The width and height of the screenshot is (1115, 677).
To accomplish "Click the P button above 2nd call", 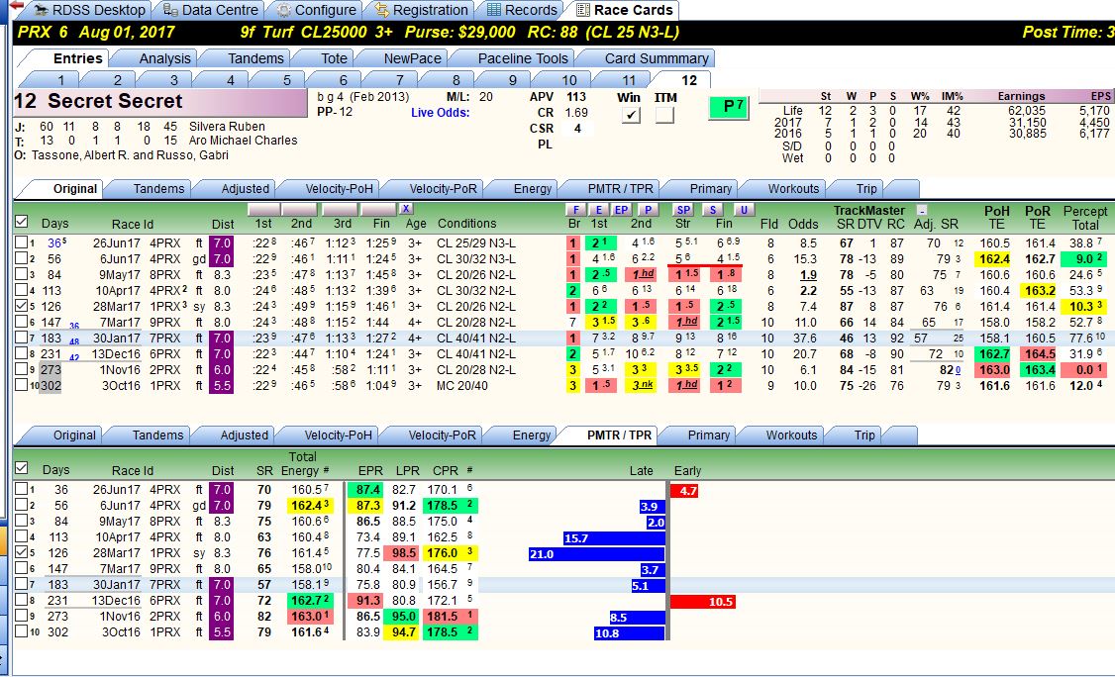I will coord(647,209).
